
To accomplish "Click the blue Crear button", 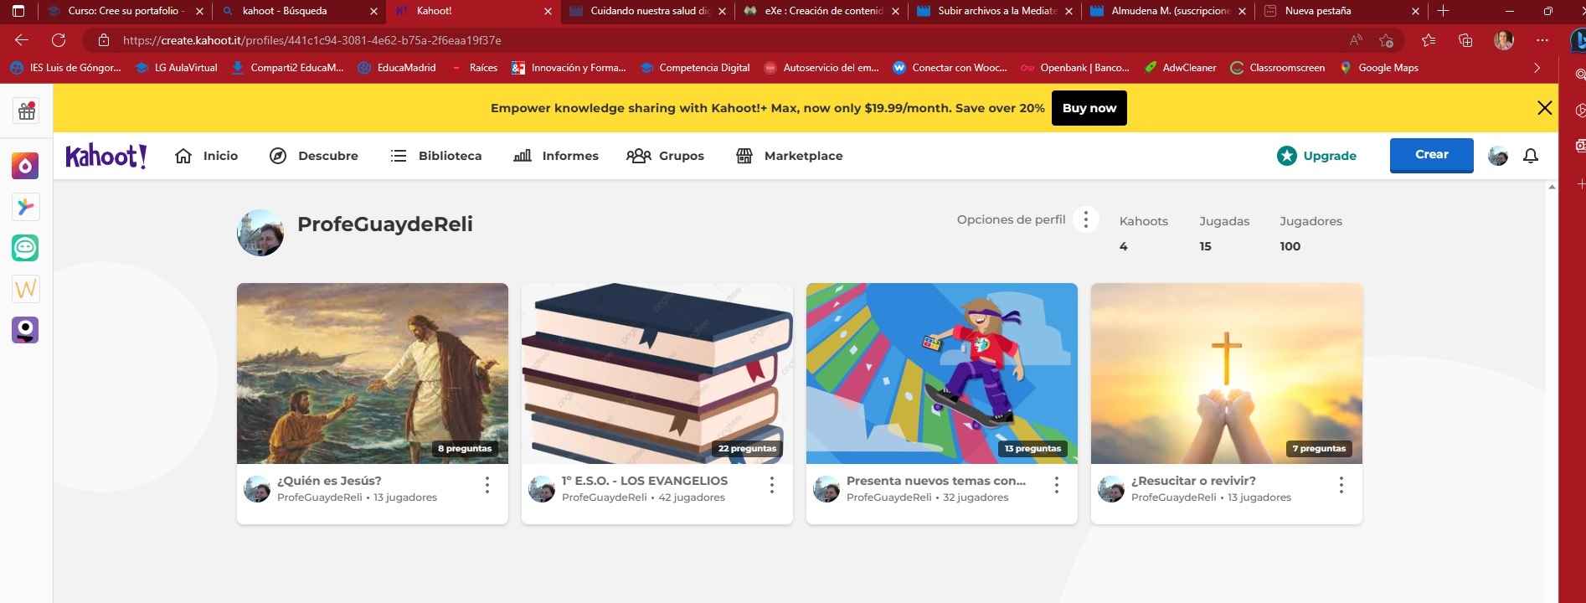I will click(x=1432, y=155).
